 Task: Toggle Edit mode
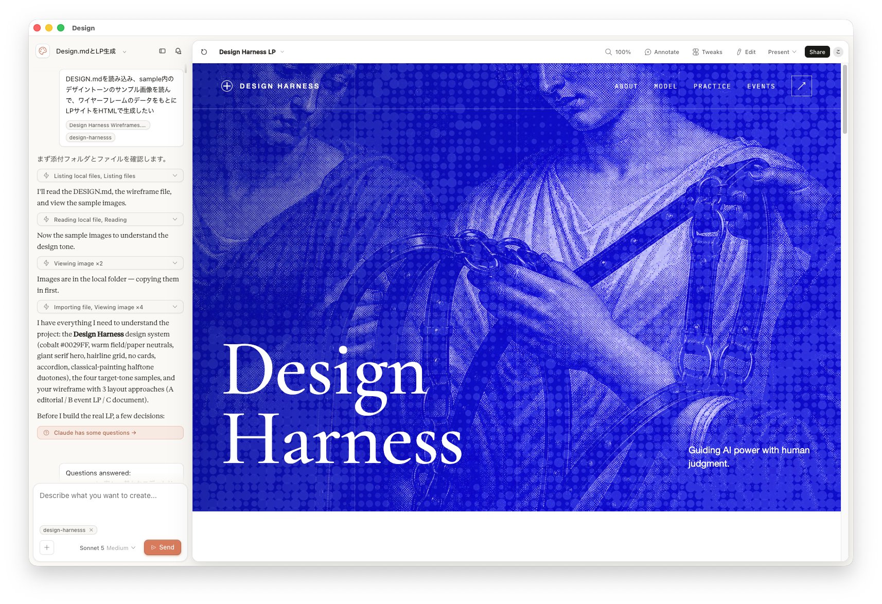(x=746, y=52)
